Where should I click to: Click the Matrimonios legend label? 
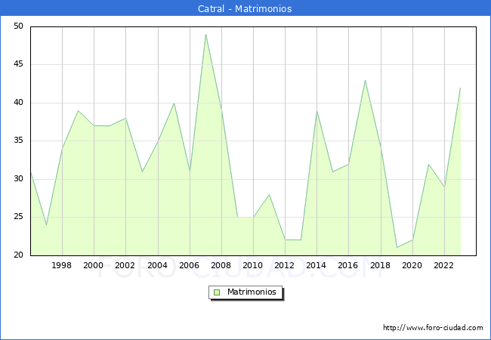point(252,292)
